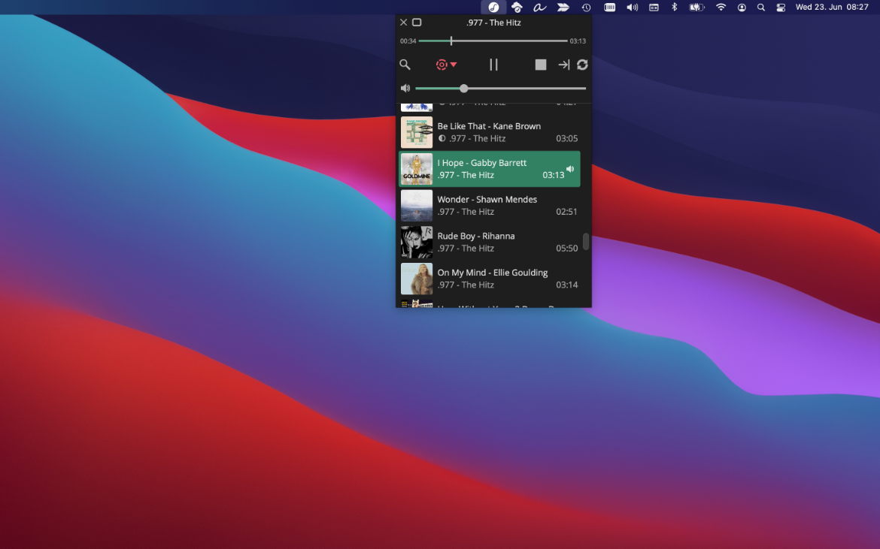This screenshot has height=549, width=880.
Task: Toggle Bluetooth from the menu bar
Action: (673, 8)
